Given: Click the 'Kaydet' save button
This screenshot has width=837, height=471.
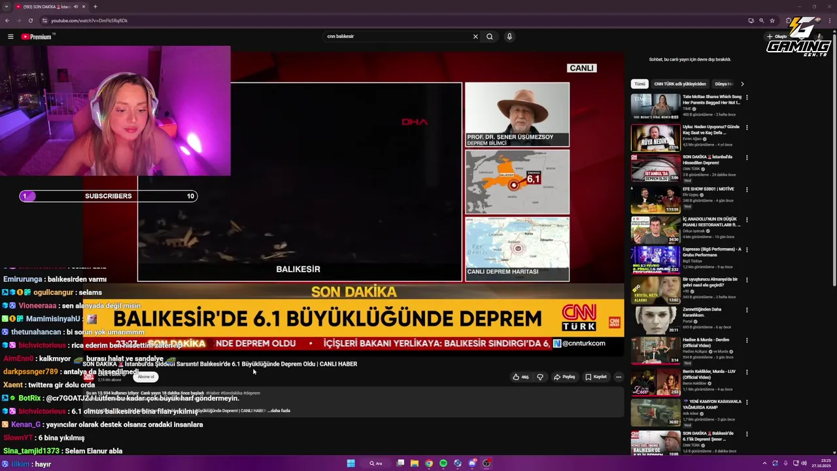Looking at the screenshot, I should point(596,377).
